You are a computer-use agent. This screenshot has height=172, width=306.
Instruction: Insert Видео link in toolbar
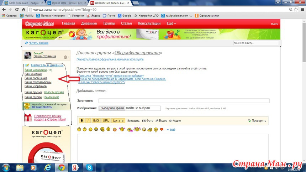click(161, 121)
